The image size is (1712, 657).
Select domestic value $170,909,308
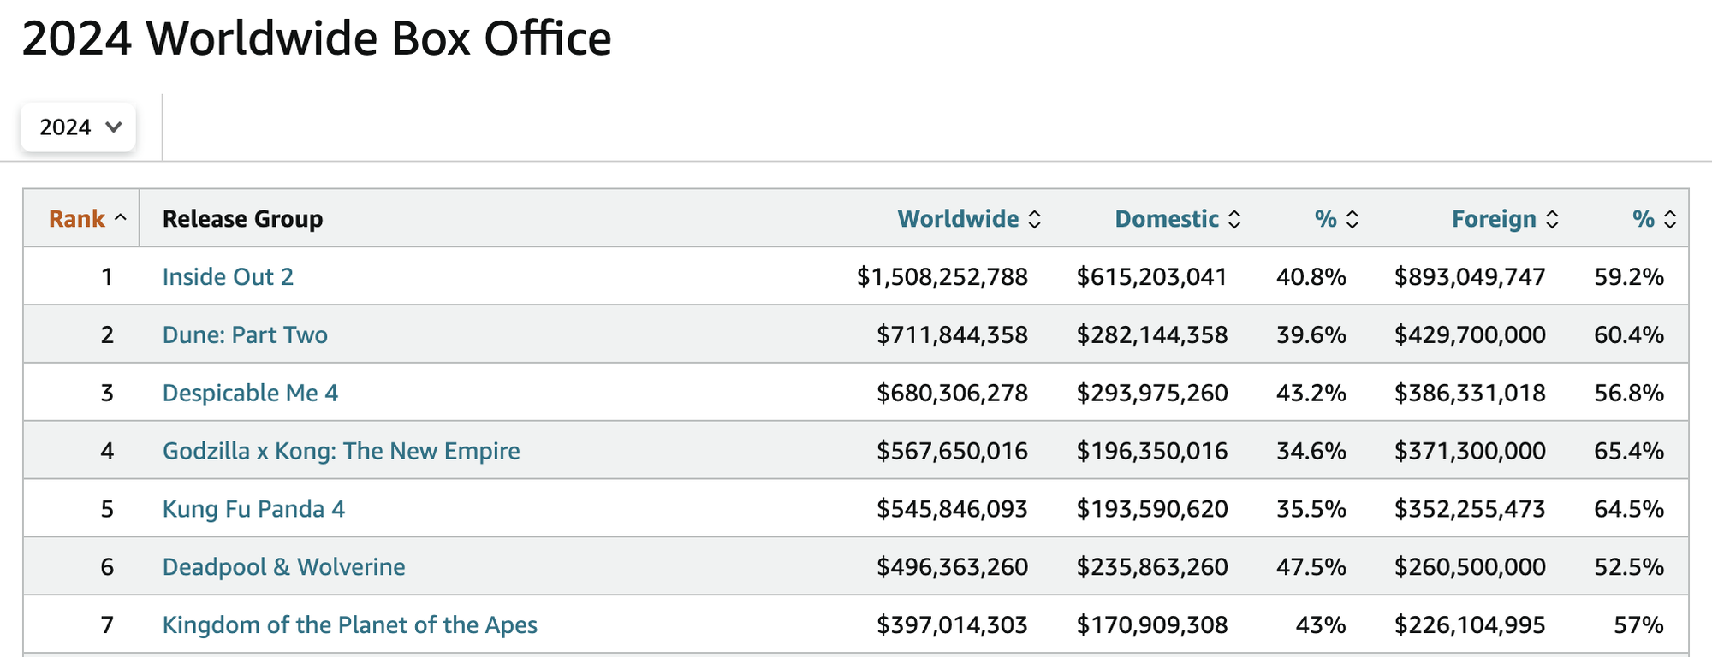coord(1152,625)
